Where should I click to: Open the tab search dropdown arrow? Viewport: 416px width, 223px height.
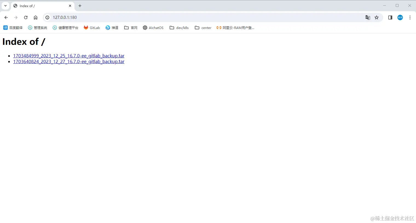tap(5, 5)
